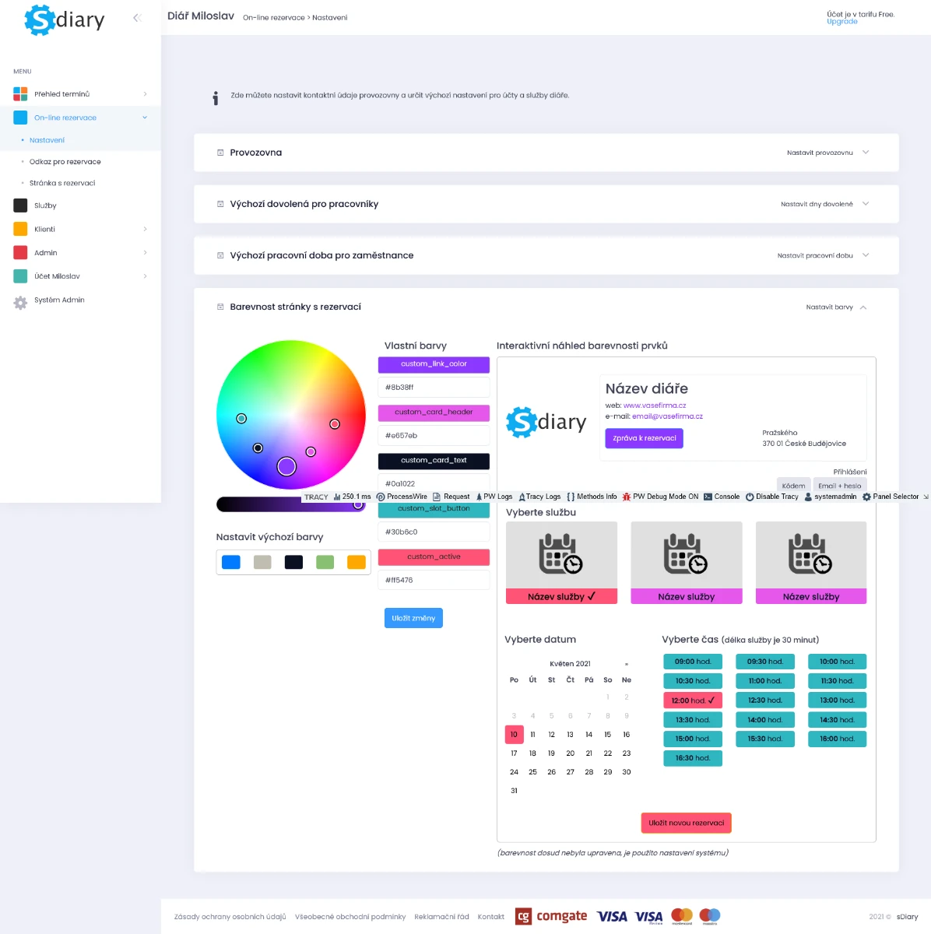Collapse the Barevnost stránky s rezervací panel
The width and height of the screenshot is (931, 934).
tap(863, 307)
